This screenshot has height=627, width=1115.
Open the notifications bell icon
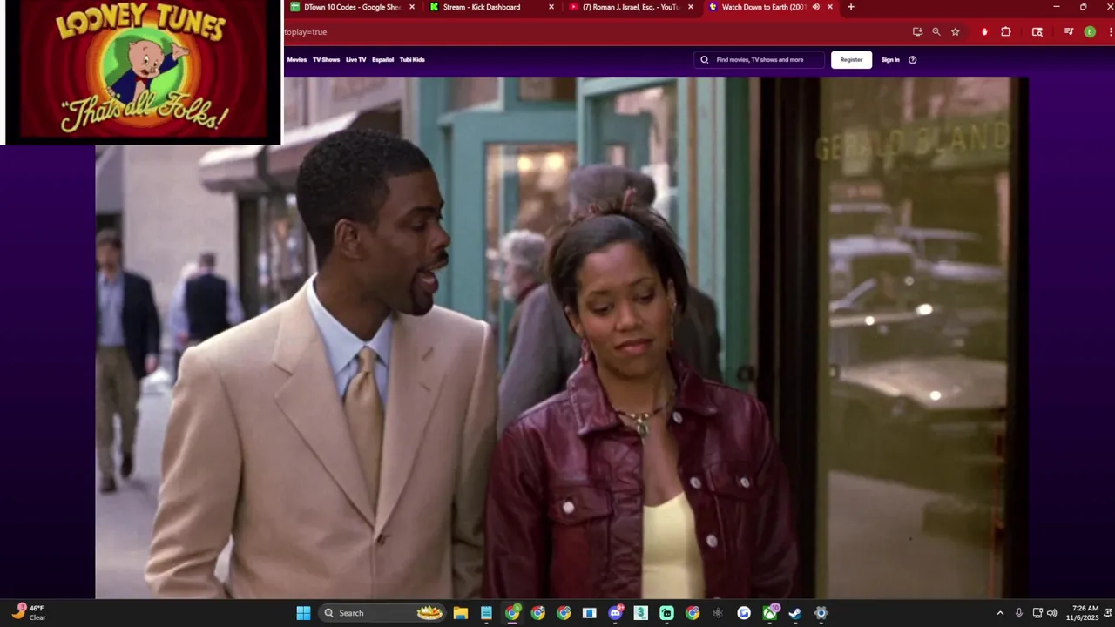1109,613
